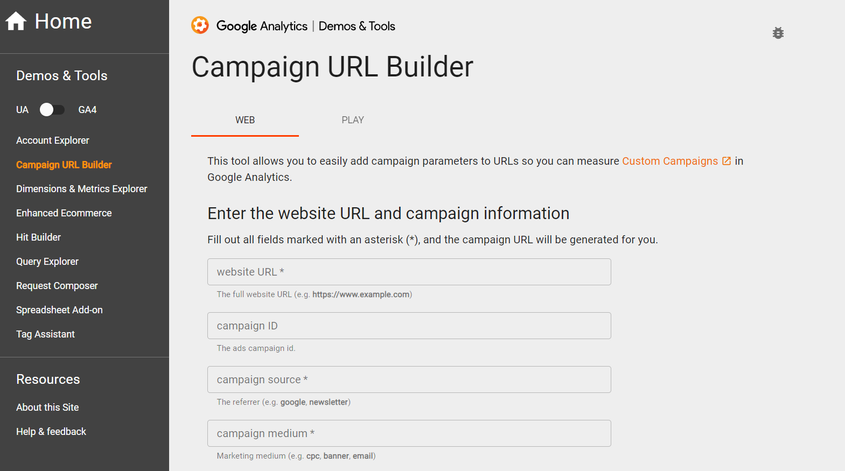Click the Home icon in the sidebar
This screenshot has width=845, height=471.
pyautogui.click(x=16, y=20)
